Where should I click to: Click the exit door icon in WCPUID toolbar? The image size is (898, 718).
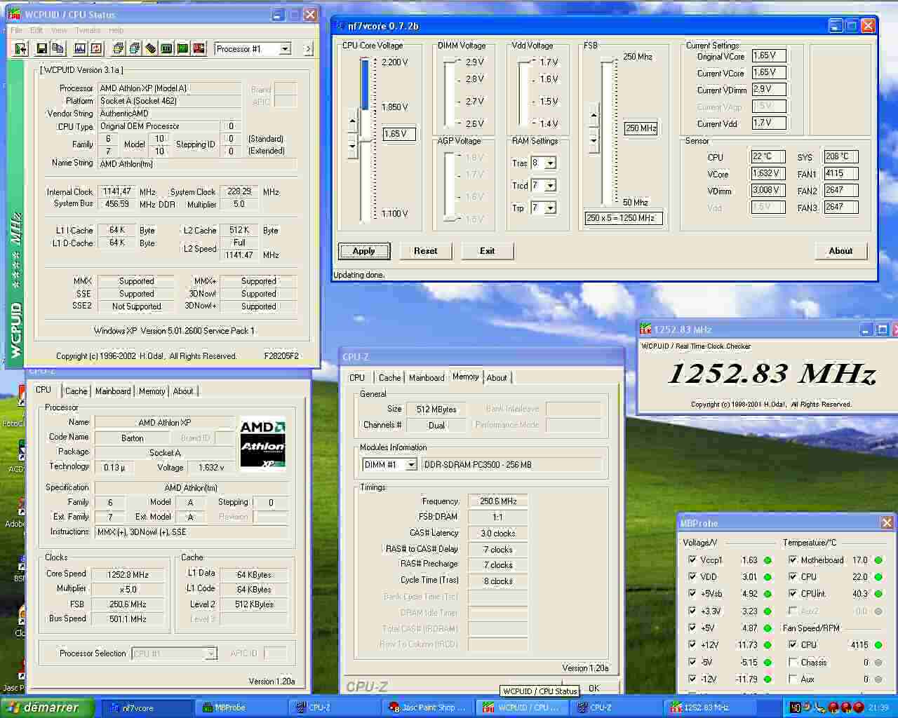pyautogui.click(x=20, y=48)
